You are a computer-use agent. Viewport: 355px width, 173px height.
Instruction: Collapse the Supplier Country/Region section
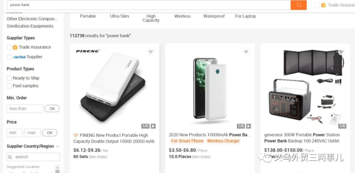[x=58, y=146]
